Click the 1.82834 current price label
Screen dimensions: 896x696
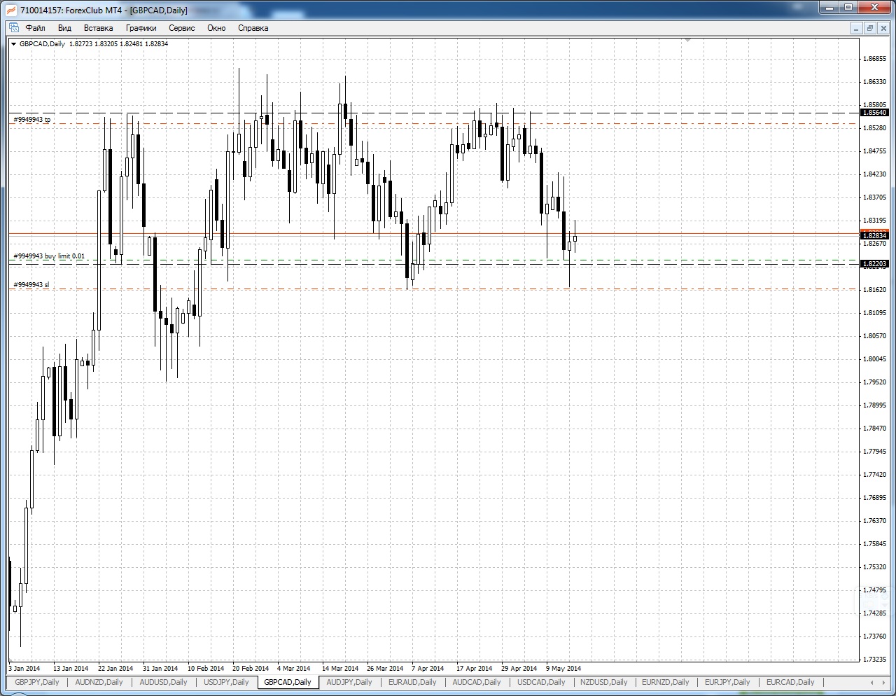[x=874, y=235]
